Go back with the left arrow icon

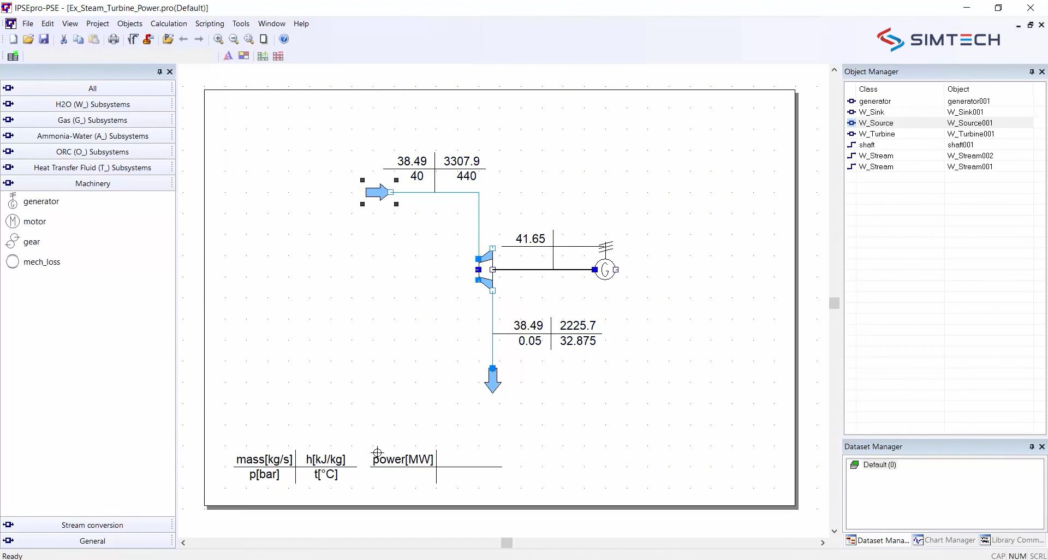tap(183, 39)
